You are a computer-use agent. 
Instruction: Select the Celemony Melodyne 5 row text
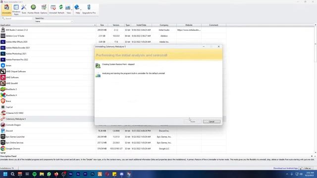coord(16,119)
